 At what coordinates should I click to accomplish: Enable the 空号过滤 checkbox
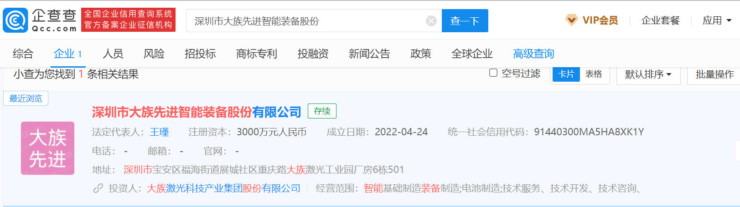493,73
